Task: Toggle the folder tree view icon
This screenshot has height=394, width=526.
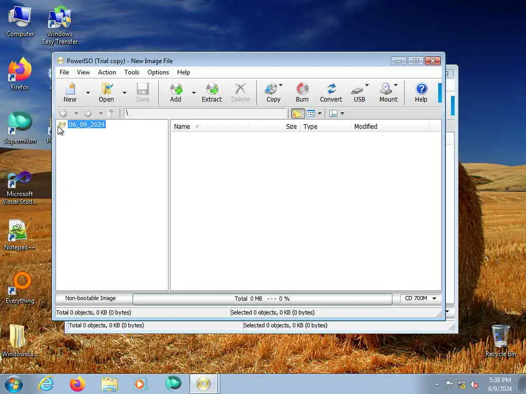Action: 297,113
